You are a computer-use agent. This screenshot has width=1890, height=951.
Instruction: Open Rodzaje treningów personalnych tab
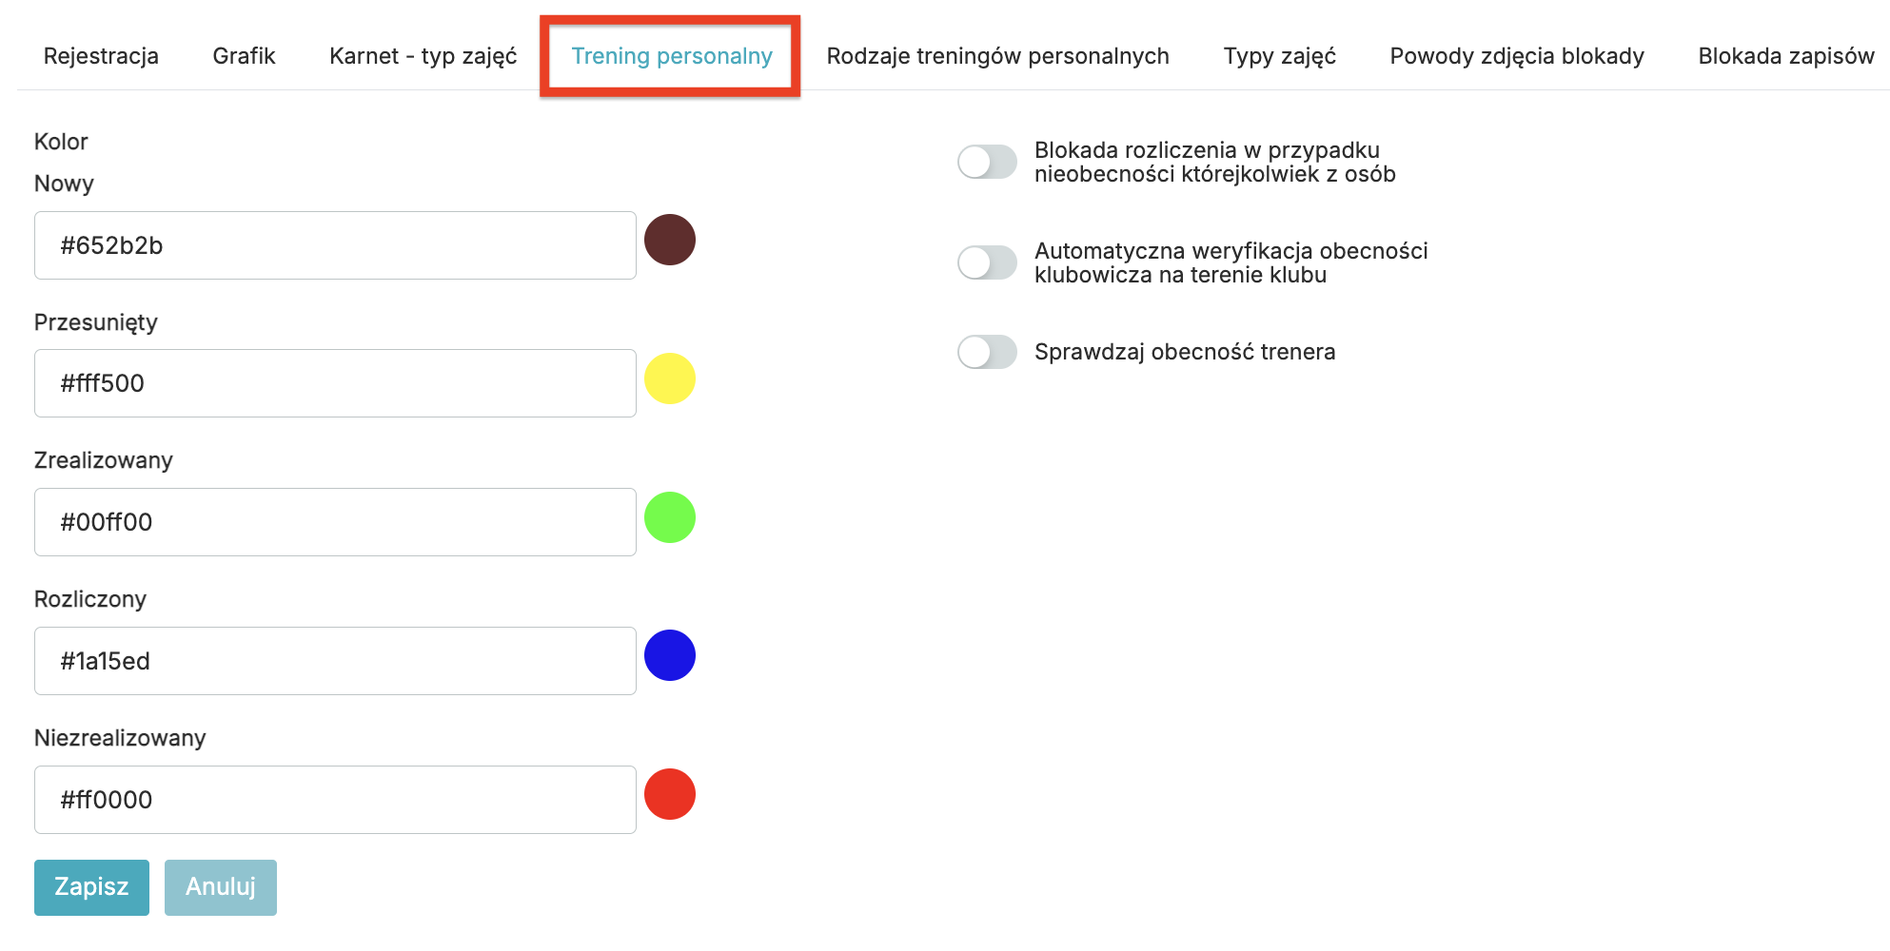point(997,56)
